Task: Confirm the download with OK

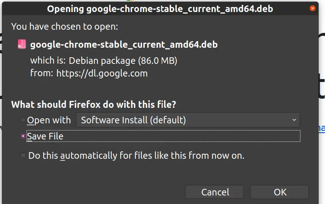Action: pyautogui.click(x=279, y=192)
